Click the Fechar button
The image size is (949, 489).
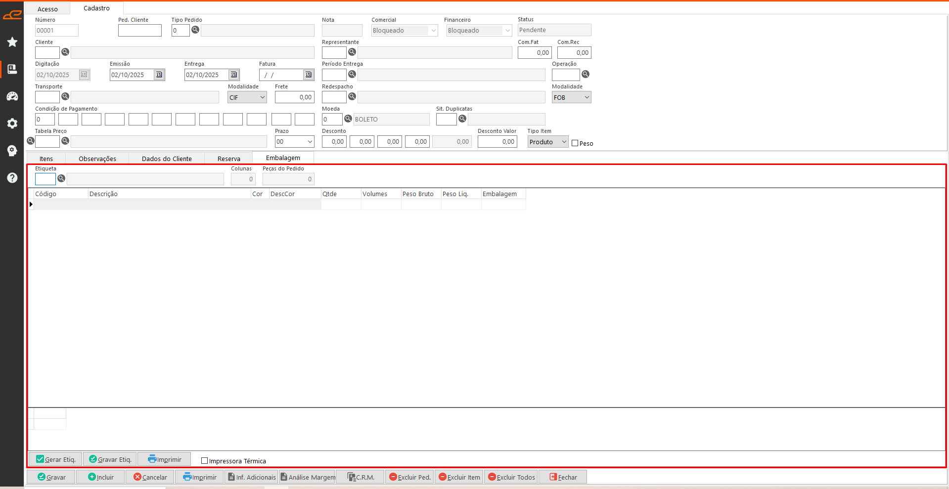(563, 477)
